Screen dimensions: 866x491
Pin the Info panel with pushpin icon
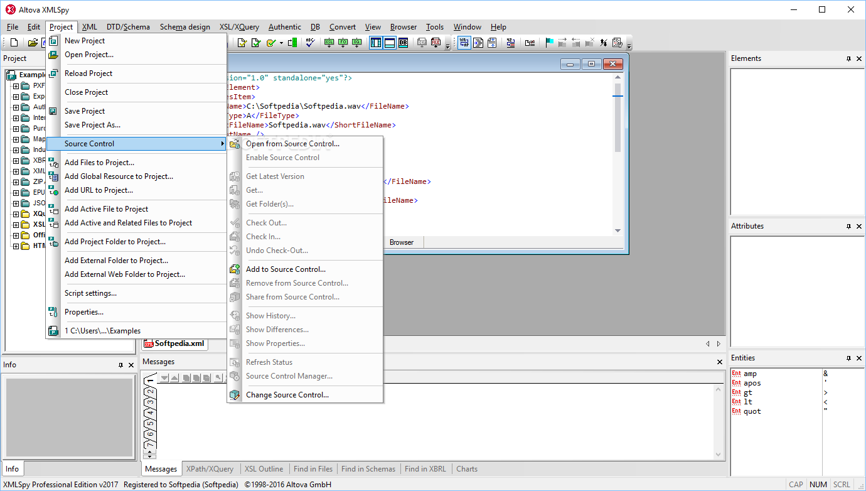[120, 365]
